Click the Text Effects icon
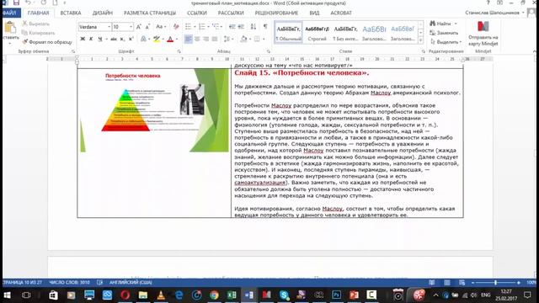The width and height of the screenshot is (539, 303). 144,40
